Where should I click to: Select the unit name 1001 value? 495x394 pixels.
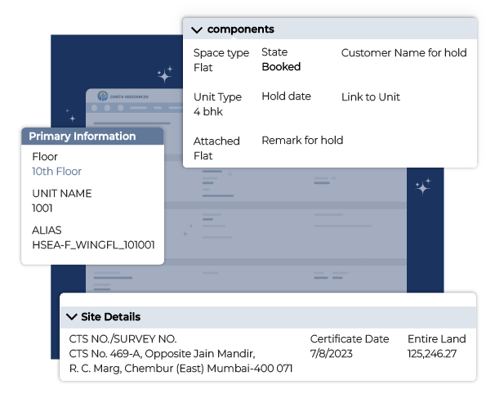42,208
